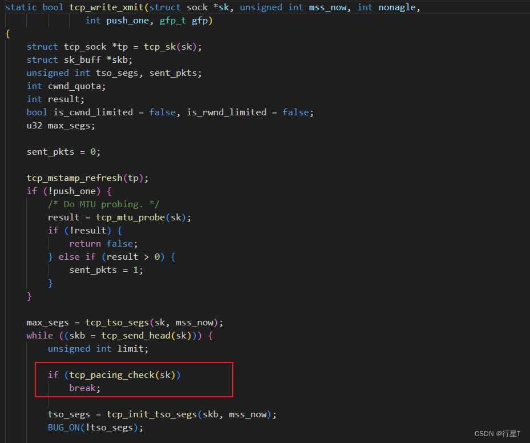Viewport: 530px width, 443px height.
Task: Click the 'else if (result > 0)' line
Action: (x=112, y=257)
